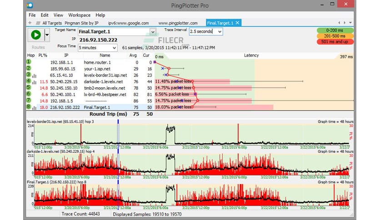This screenshot has height=220, width=380.
Task: Toggle the hop 3 timeline graph bar icon
Action: tap(34, 76)
